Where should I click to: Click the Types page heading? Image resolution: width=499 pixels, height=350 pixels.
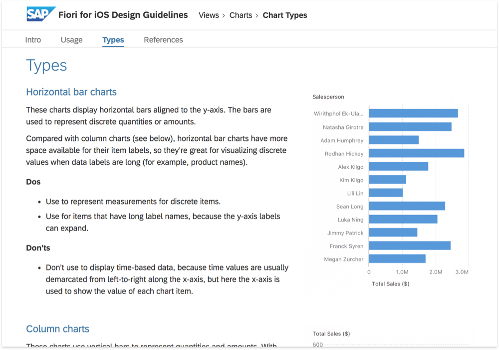pos(46,65)
